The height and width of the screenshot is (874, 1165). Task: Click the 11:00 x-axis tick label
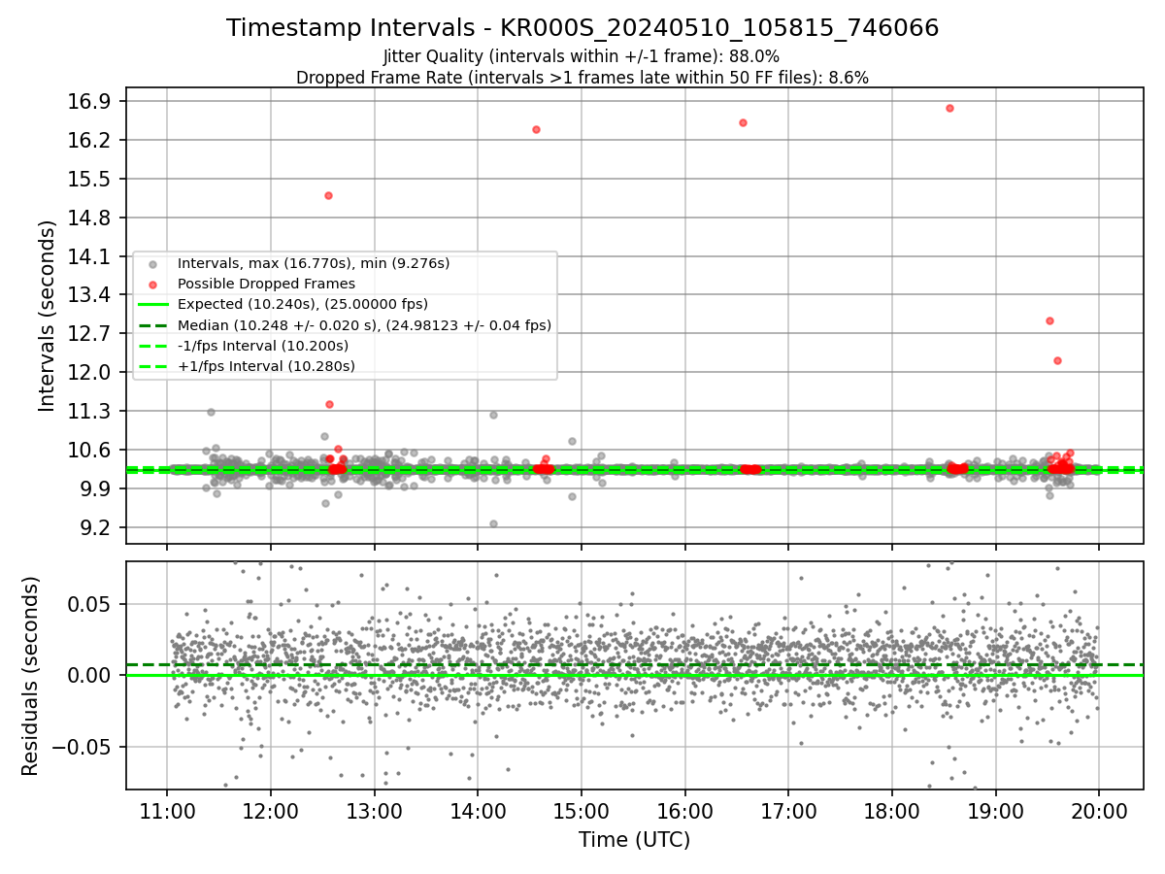167,812
